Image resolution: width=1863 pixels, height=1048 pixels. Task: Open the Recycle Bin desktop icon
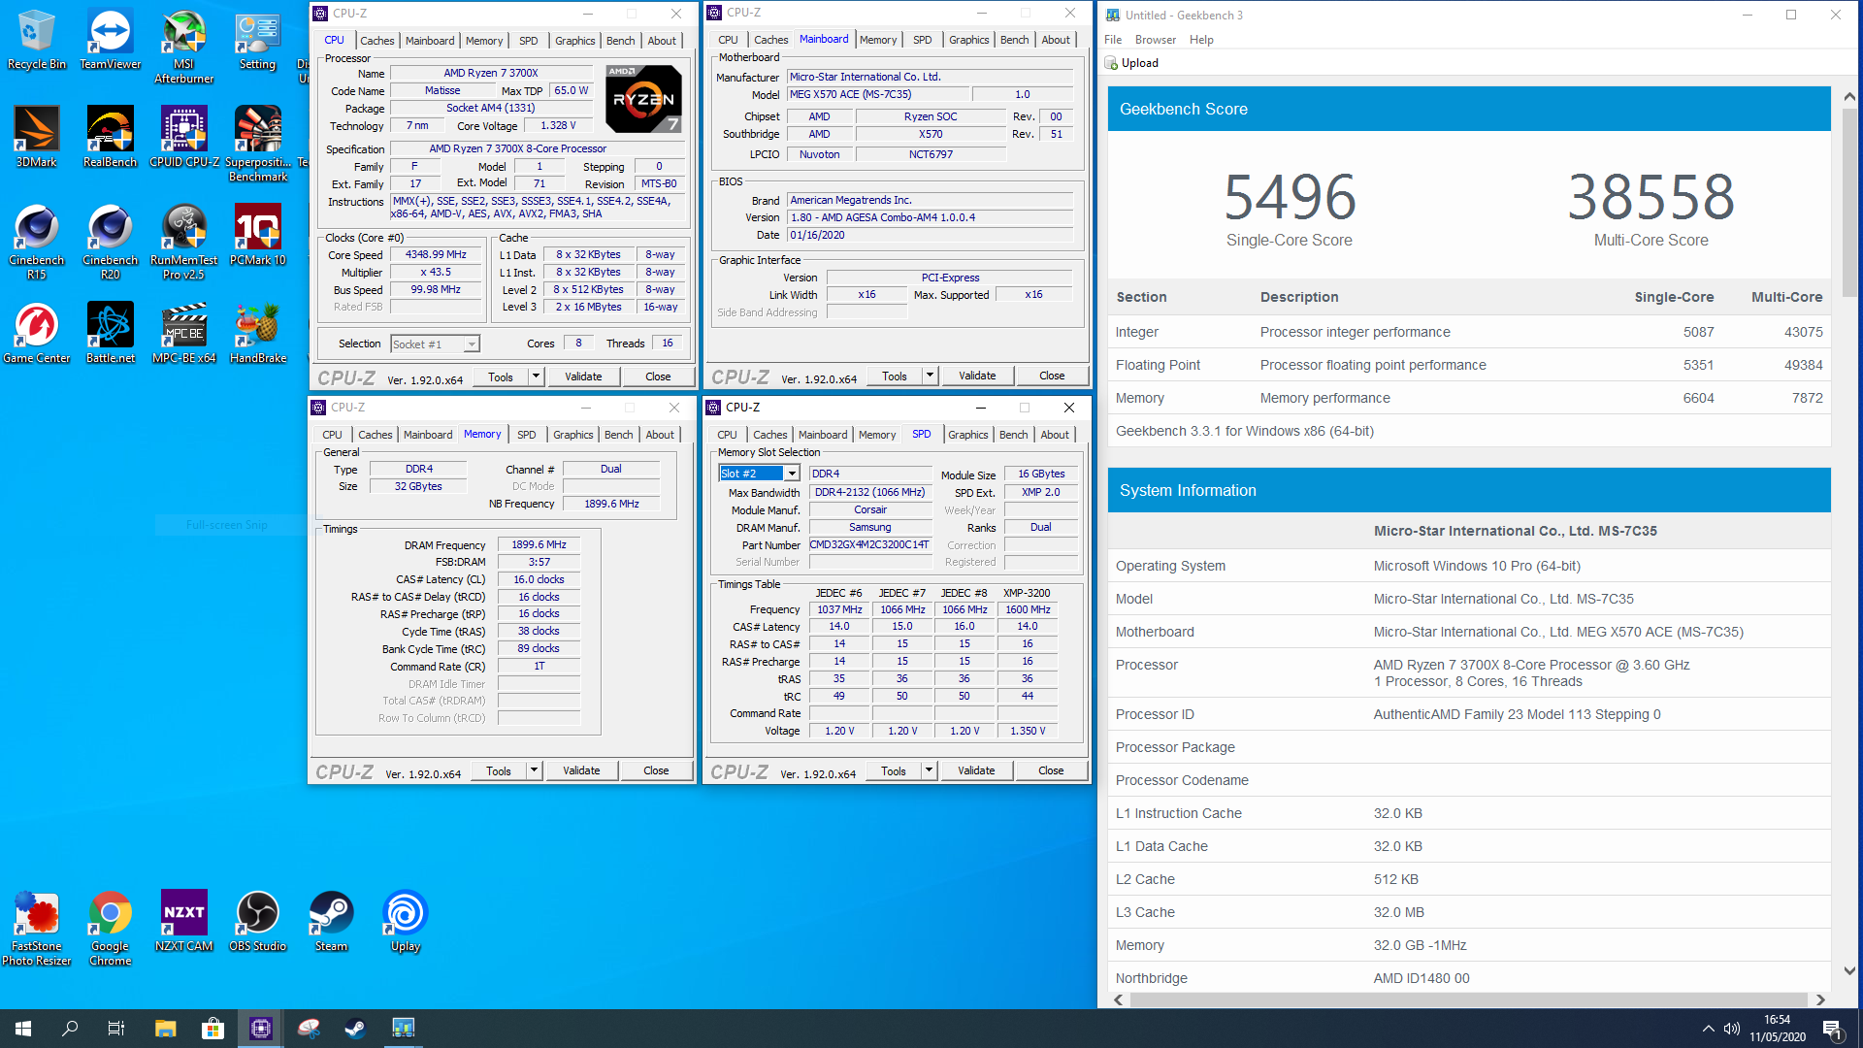click(36, 40)
